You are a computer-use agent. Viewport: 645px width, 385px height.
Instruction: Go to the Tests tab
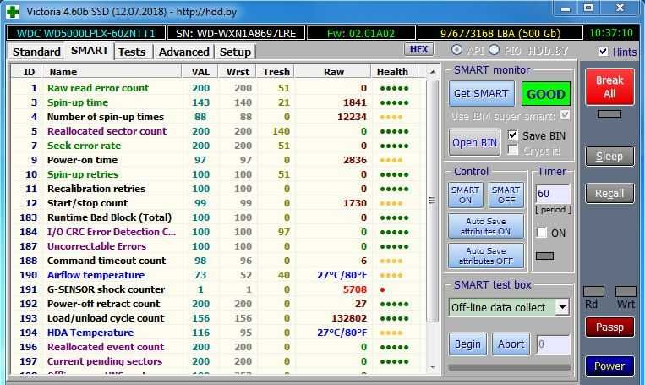click(132, 52)
